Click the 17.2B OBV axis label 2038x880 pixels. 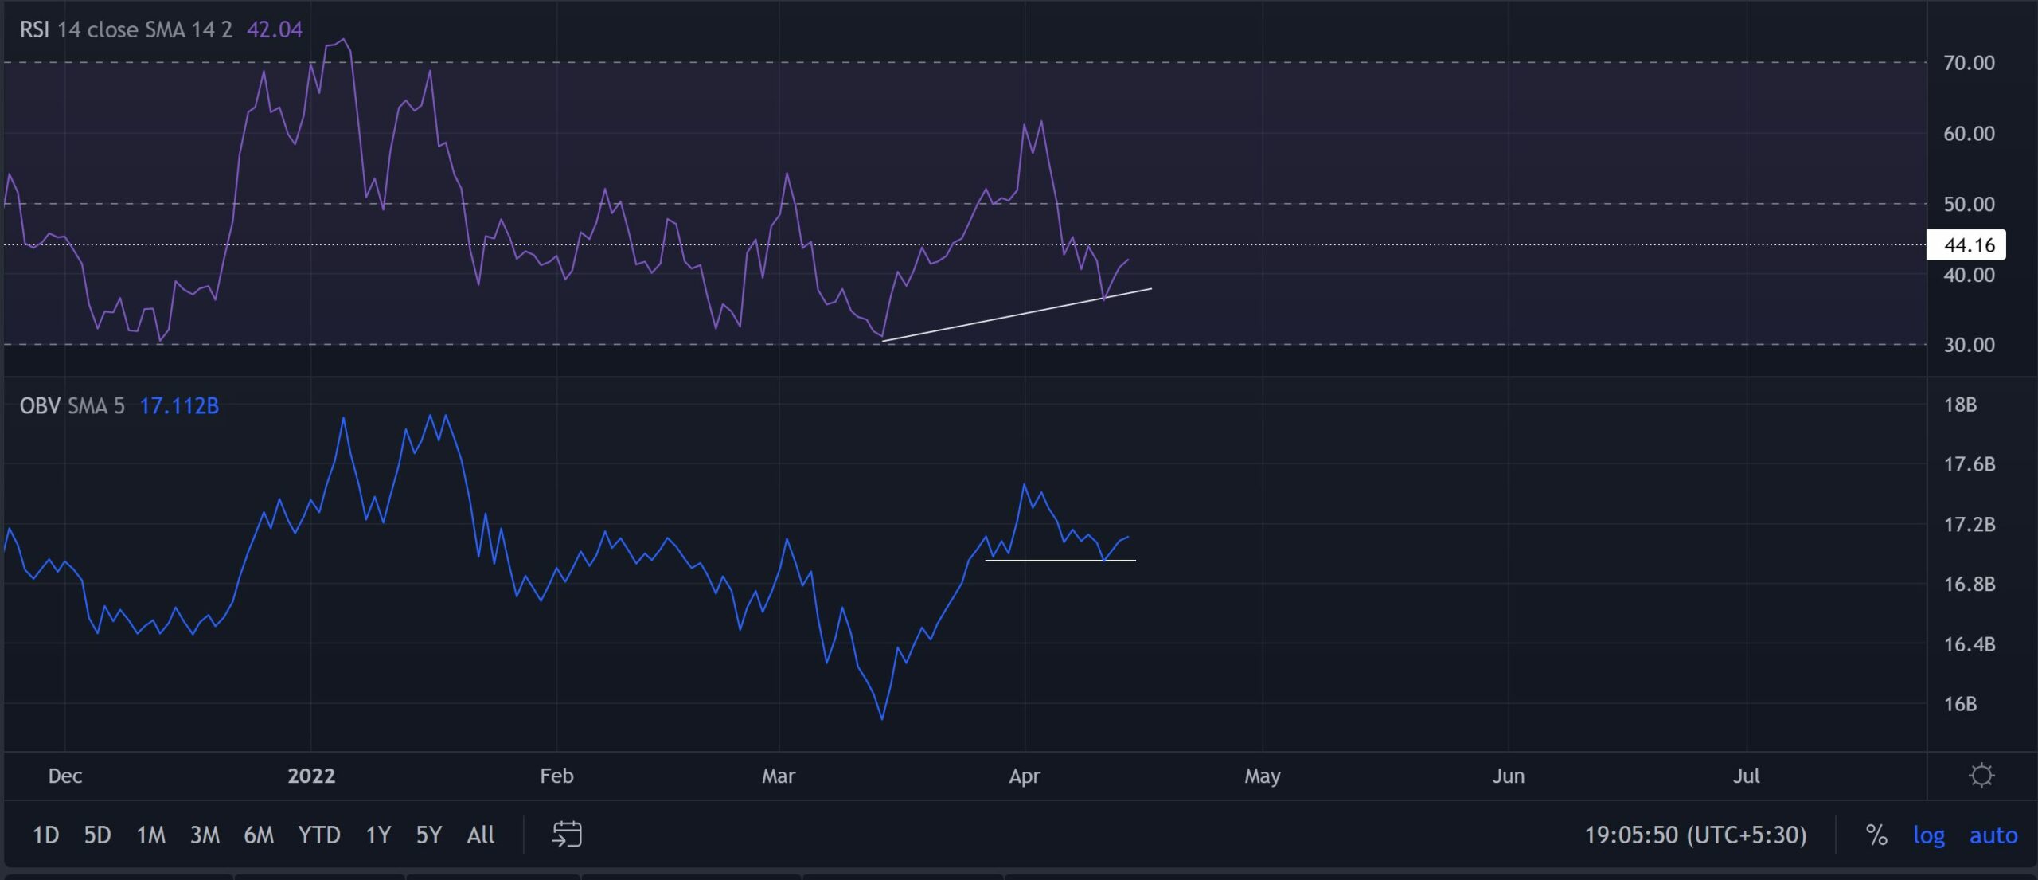coord(1969,524)
